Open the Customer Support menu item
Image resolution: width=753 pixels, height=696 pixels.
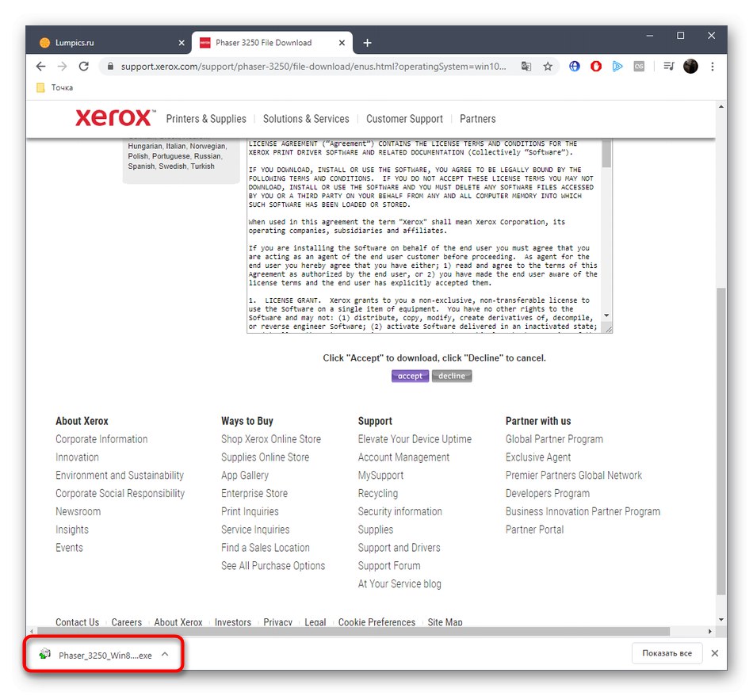point(404,119)
